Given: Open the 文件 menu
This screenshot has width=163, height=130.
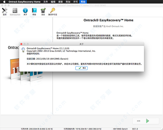Looking at the screenshot, I should click(x=46, y=2).
